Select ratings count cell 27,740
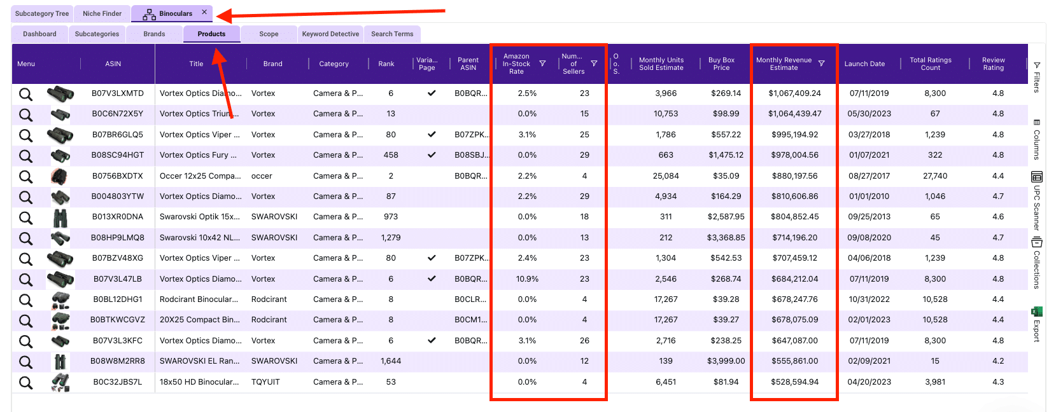 coord(935,176)
